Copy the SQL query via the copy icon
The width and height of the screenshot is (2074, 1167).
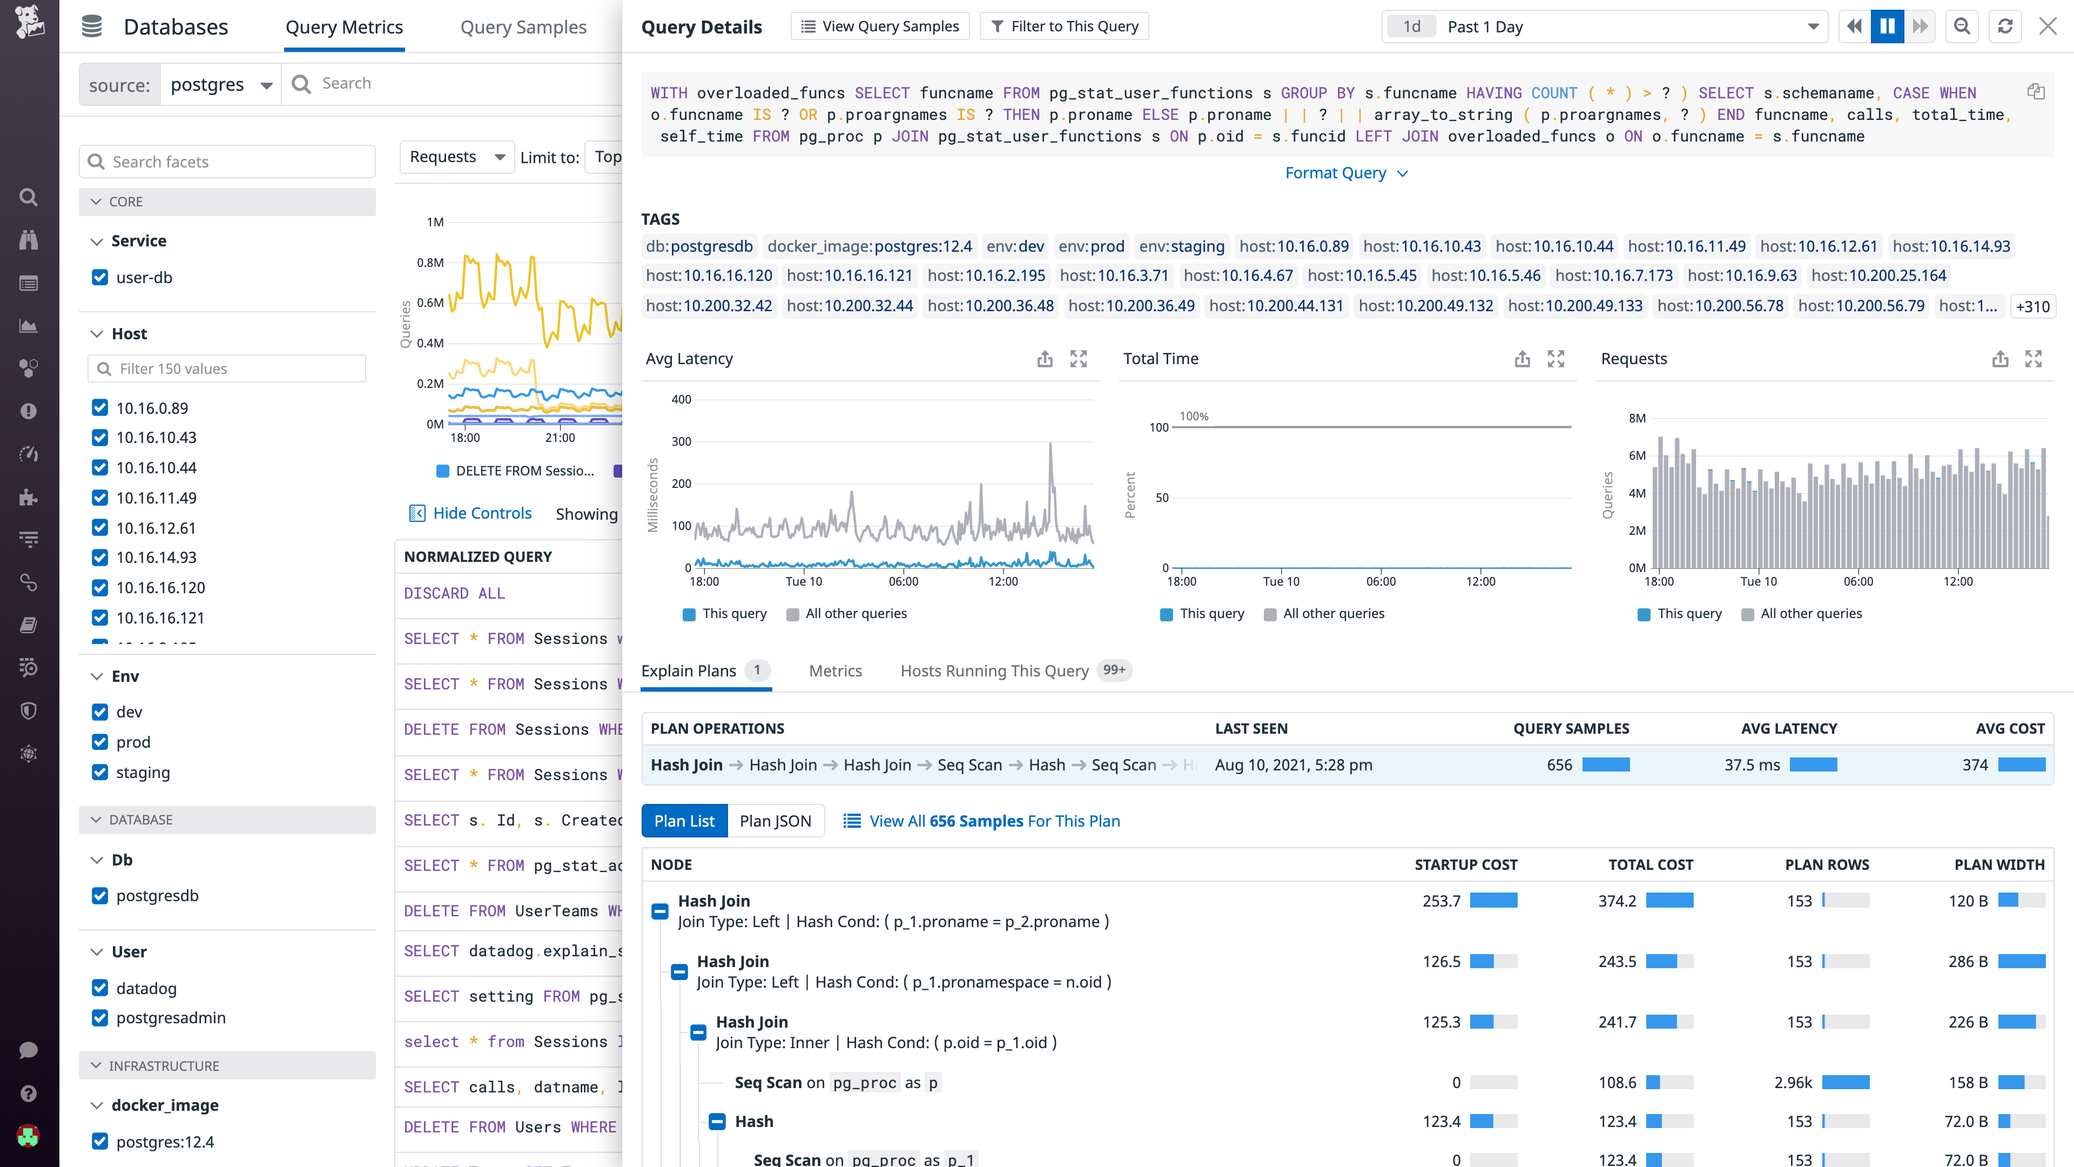click(x=2037, y=91)
